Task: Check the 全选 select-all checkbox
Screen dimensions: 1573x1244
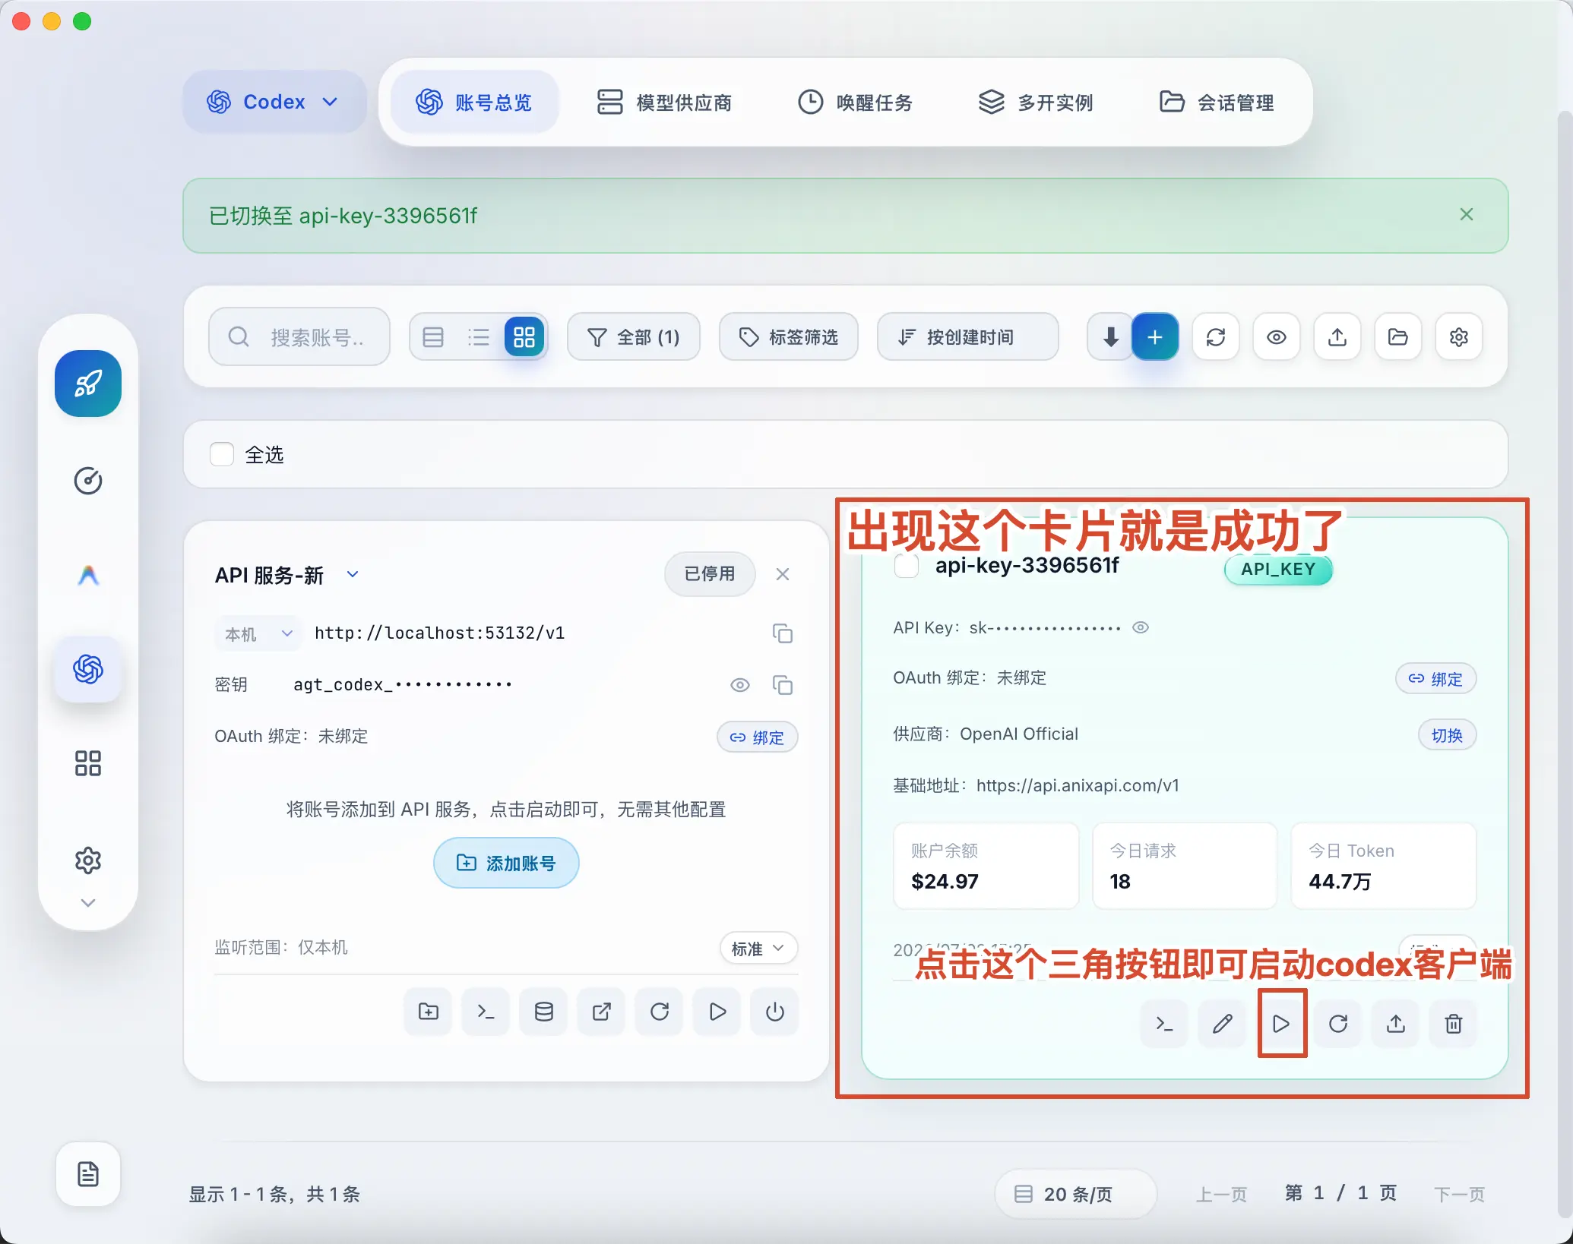Action: click(x=222, y=454)
